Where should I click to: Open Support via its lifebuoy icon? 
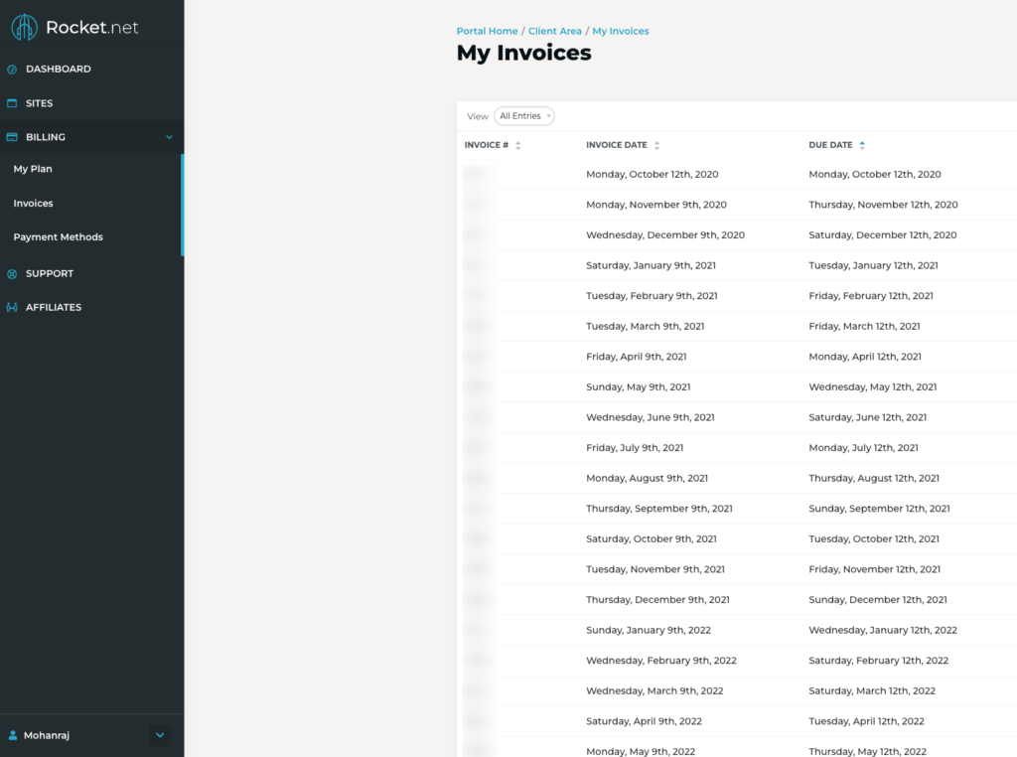click(14, 273)
